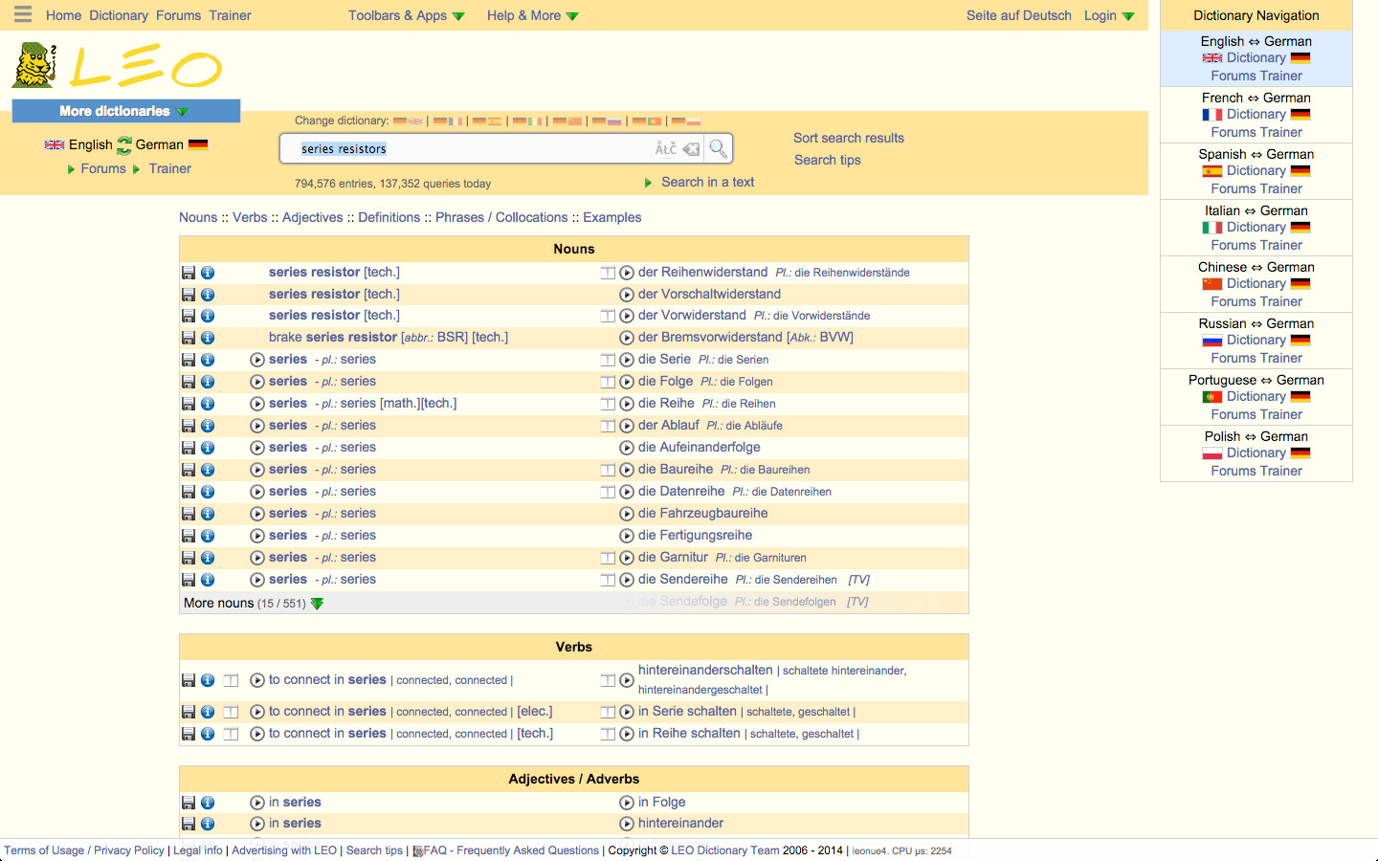The width and height of the screenshot is (1378, 861).
Task: Open inflection table for 'die Baureihe'
Action: 608,470
